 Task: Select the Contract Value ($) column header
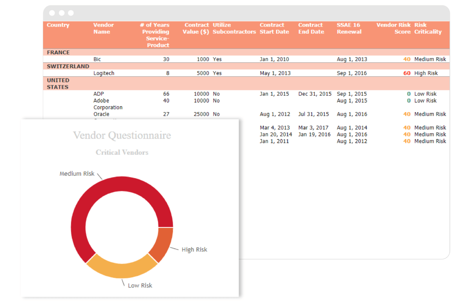(x=195, y=28)
